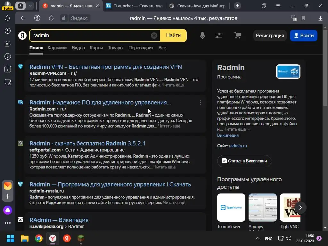Image resolution: width=328 pixels, height=246 pixels.
Task: Open radmin-russia.ru result link
Action: point(110,184)
